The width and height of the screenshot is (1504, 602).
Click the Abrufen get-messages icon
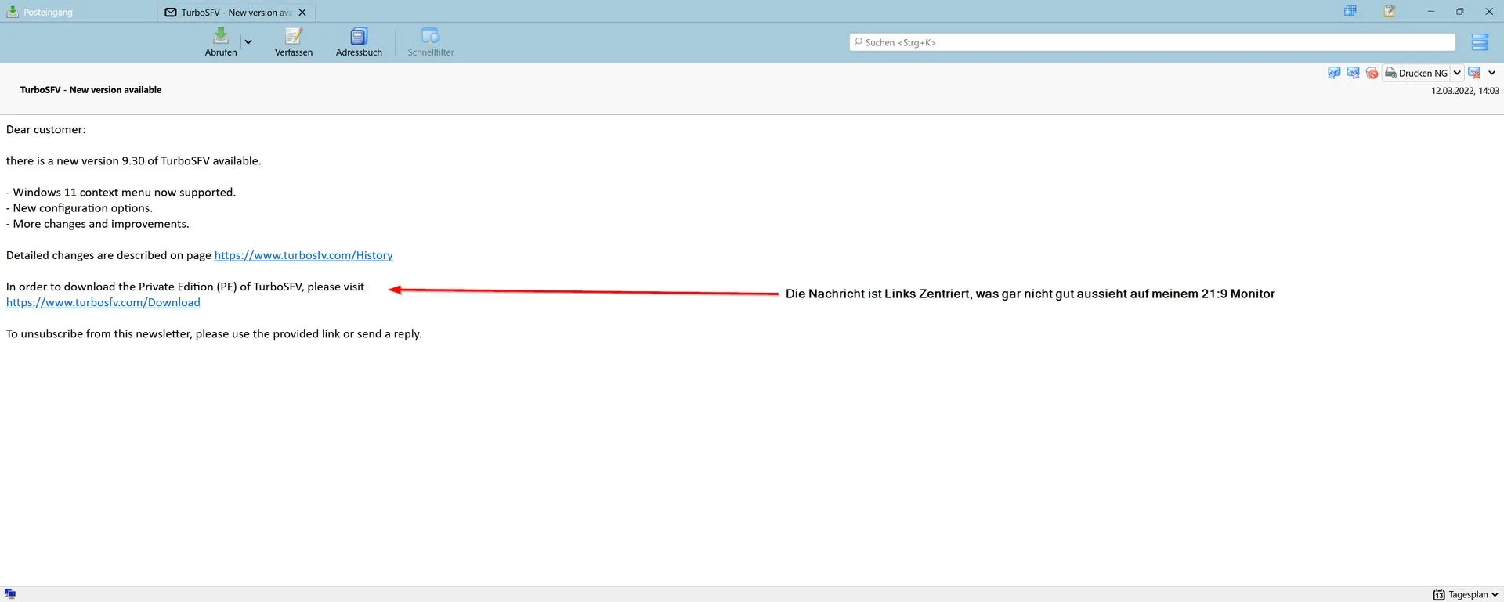click(221, 36)
